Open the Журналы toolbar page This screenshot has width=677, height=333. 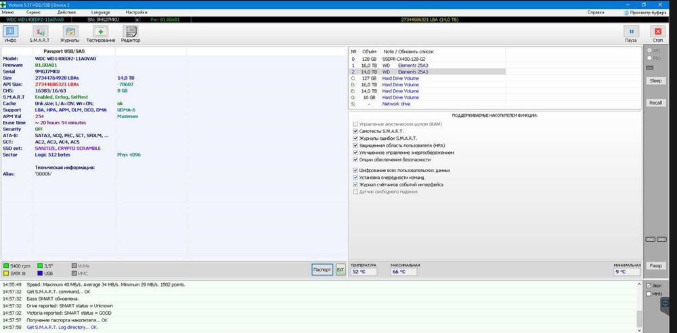71,34
